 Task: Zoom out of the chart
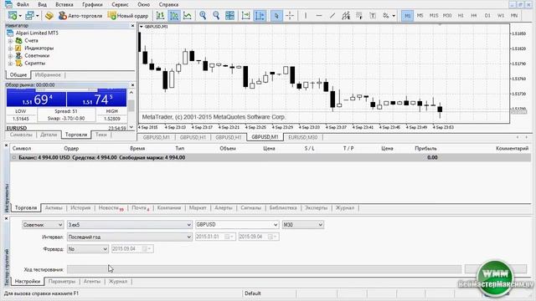pos(216,16)
